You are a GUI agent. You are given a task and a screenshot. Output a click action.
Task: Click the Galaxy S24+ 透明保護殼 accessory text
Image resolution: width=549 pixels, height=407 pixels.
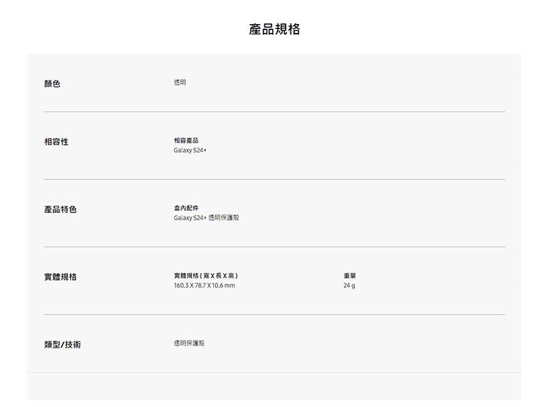pos(206,218)
